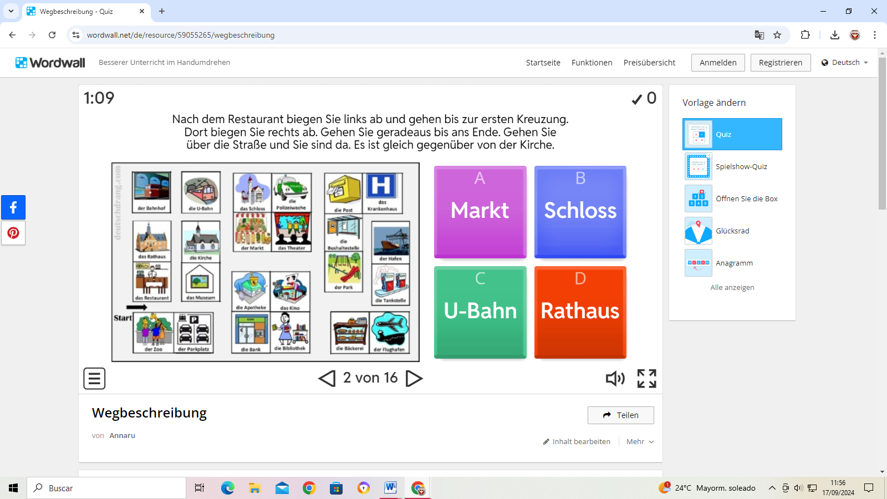The width and height of the screenshot is (887, 499).
Task: Click the Buscar taskbar search box
Action: tap(106, 488)
